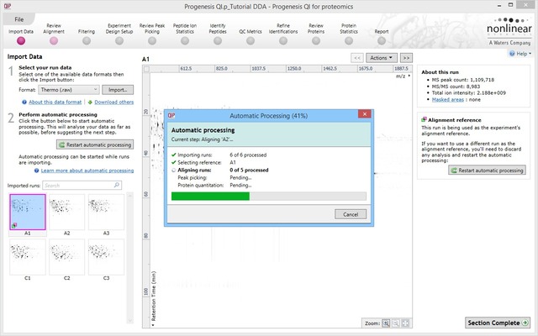Click the Report workflow step circle
Viewport: 538px width, 336px height.
(382, 39)
